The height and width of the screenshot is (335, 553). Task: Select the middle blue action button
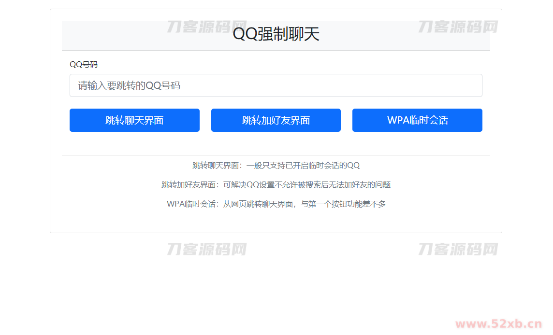click(x=276, y=120)
